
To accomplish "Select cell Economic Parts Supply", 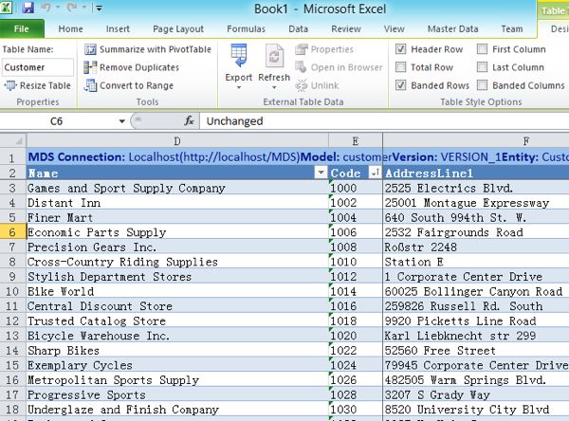I will coord(177,232).
